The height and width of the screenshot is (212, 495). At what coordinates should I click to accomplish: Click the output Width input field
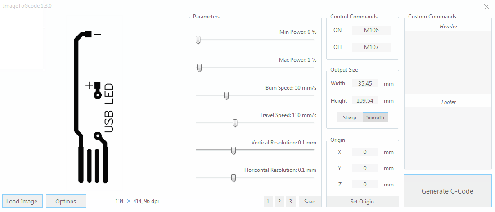365,83
